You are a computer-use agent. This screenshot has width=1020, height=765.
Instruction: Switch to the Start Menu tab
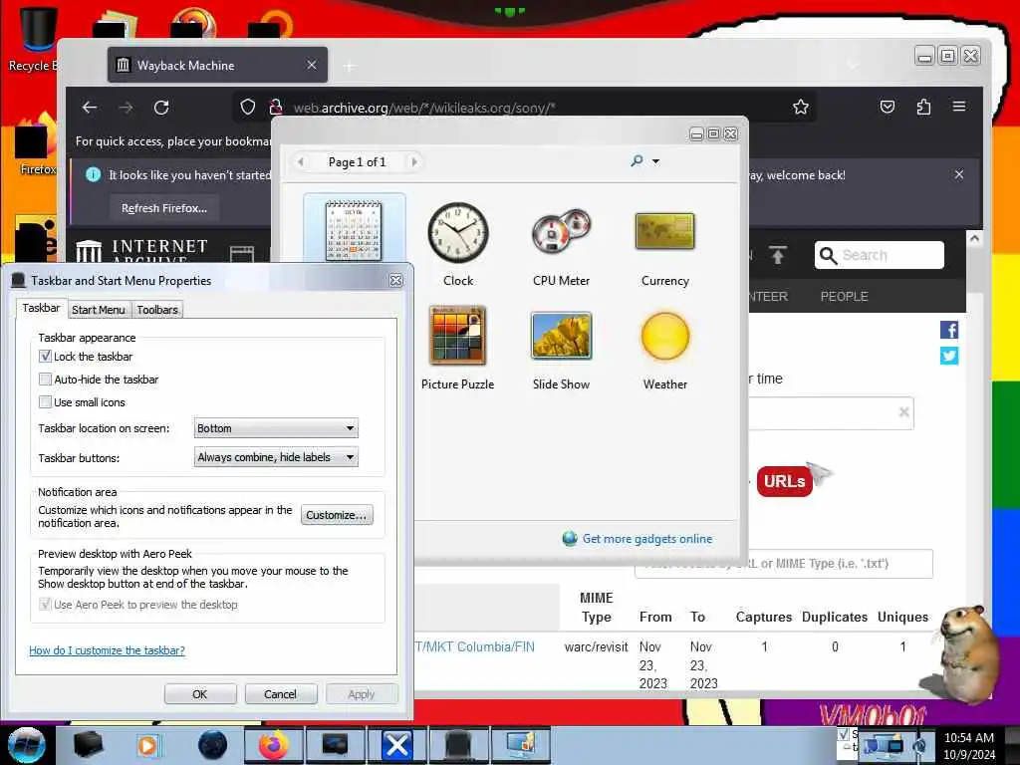(99, 310)
